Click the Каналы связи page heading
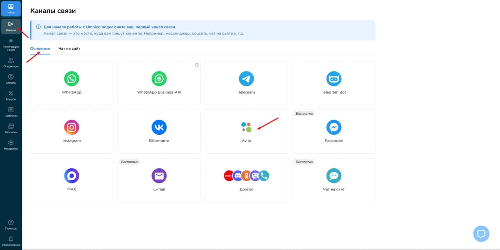 [53, 11]
